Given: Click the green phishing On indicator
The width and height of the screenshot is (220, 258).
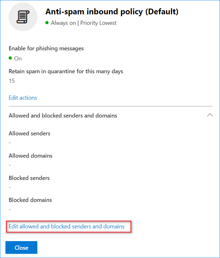Looking at the screenshot, I should [x=10, y=58].
